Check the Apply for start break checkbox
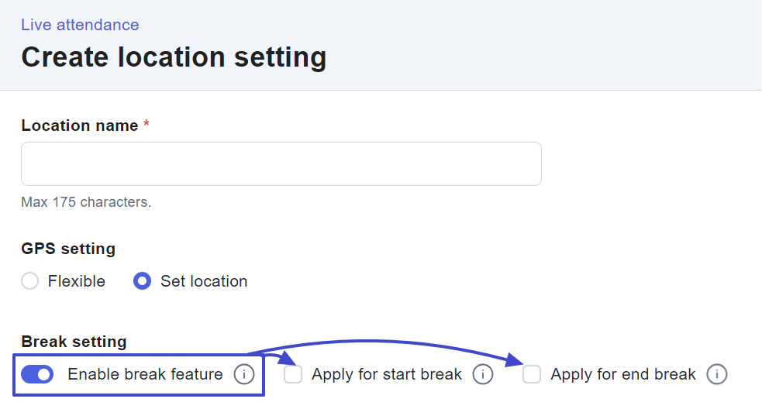The image size is (762, 416). click(293, 375)
